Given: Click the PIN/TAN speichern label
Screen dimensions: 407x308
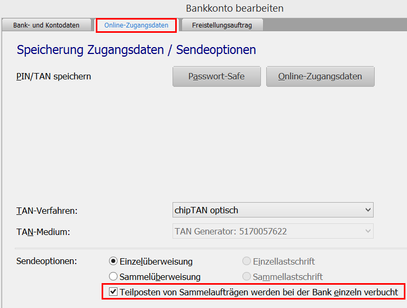Looking at the screenshot, I should [x=54, y=76].
